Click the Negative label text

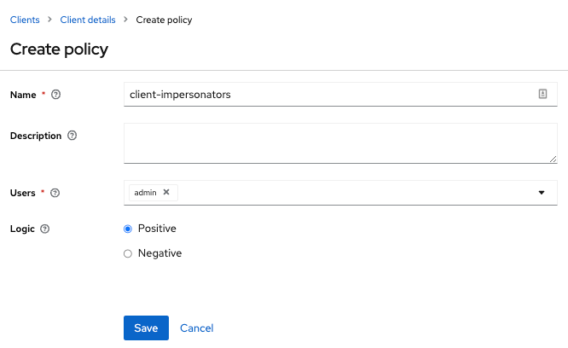click(159, 253)
